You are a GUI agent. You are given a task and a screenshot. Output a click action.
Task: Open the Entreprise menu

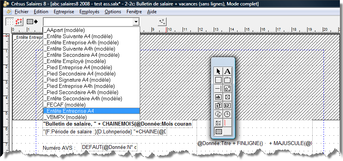64,12
